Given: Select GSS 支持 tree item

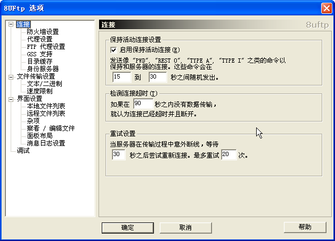Looking at the screenshot, I should (x=39, y=54).
